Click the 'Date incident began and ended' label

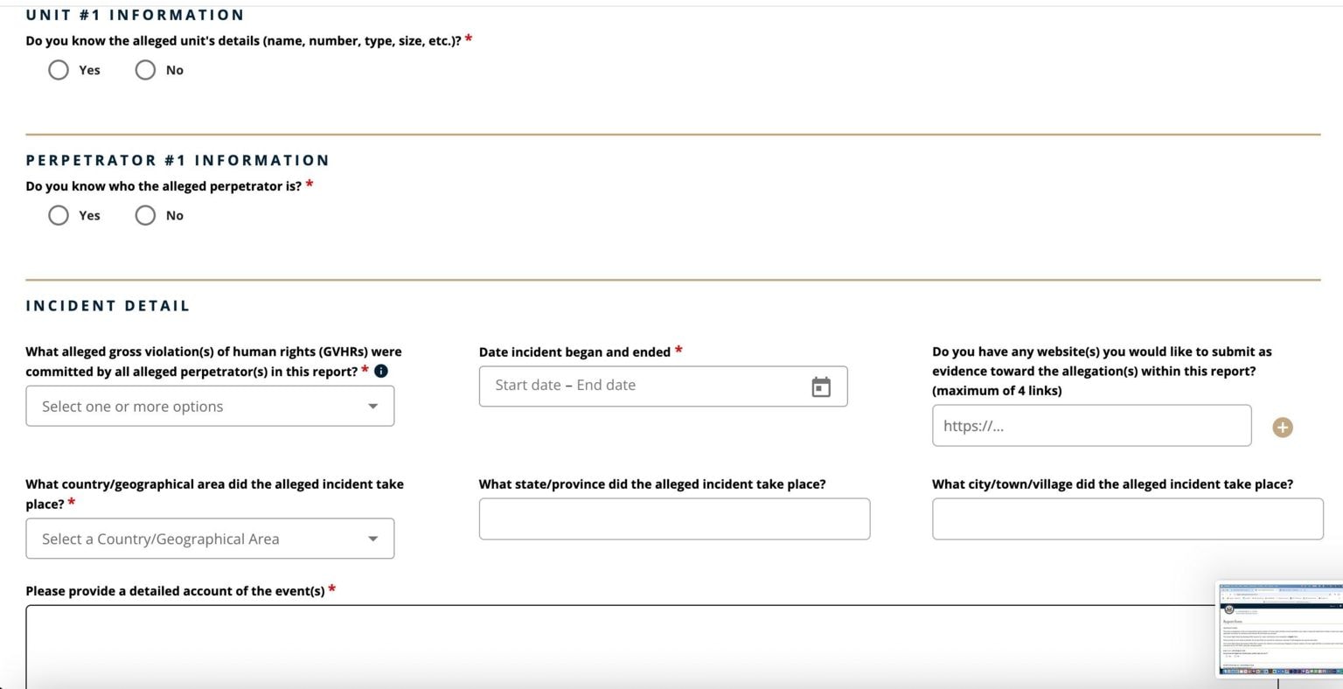[x=574, y=352]
